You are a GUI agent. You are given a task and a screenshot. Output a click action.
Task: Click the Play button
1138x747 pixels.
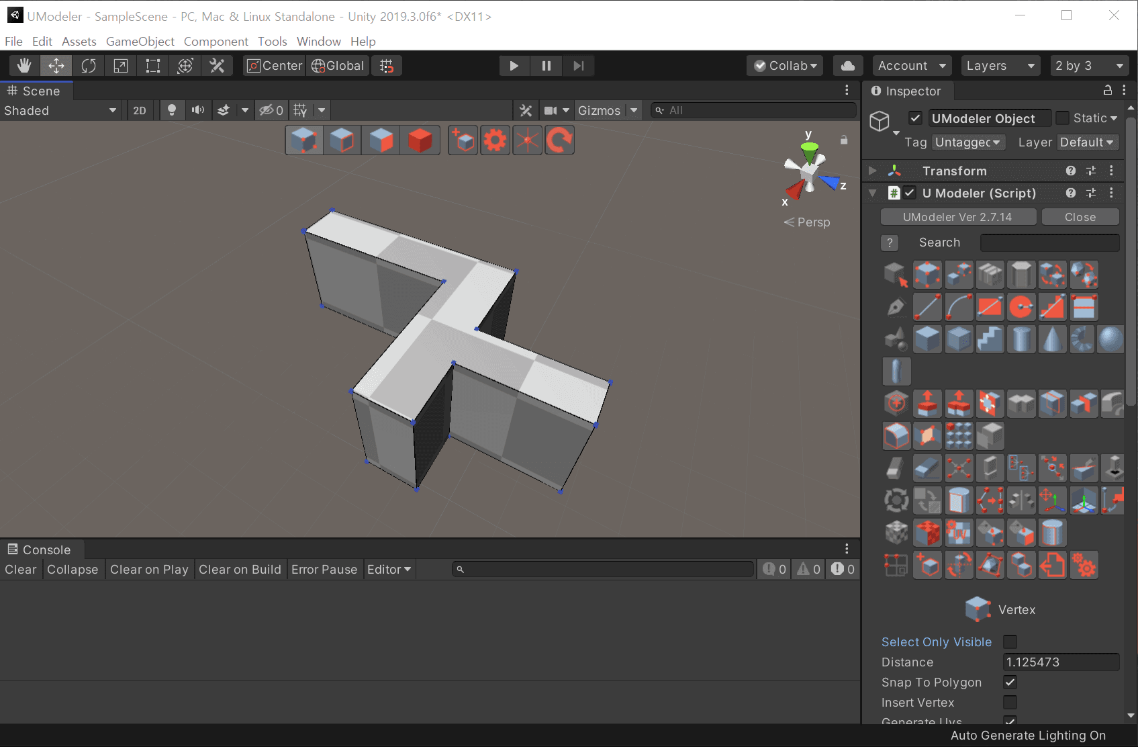pos(514,66)
